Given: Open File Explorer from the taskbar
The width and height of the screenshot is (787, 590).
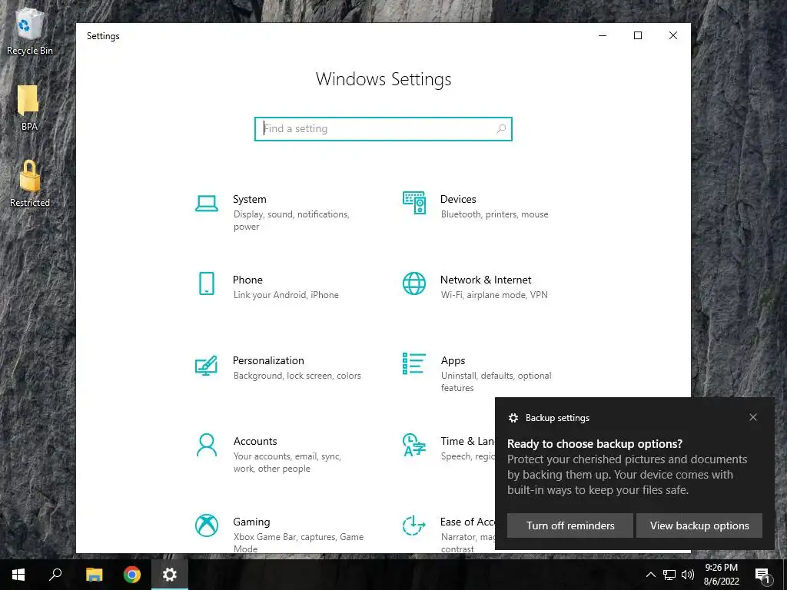Looking at the screenshot, I should [x=94, y=575].
